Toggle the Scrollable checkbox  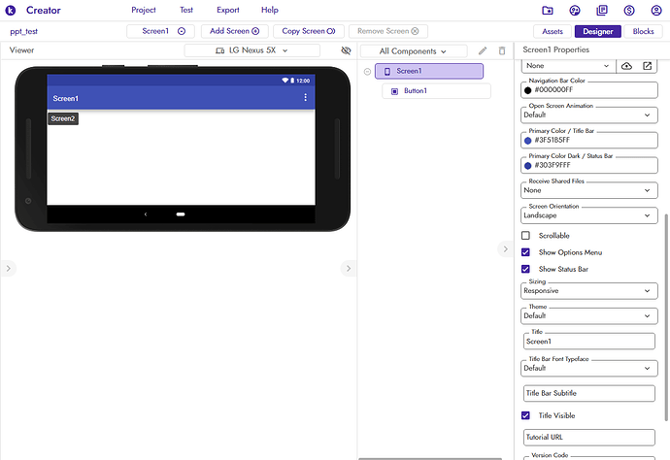coord(525,236)
